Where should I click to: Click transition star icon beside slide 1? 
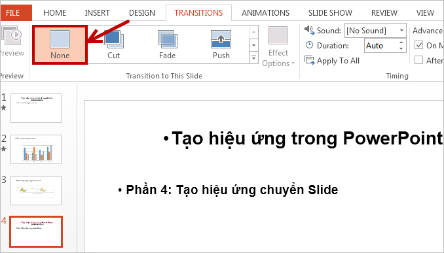4,107
